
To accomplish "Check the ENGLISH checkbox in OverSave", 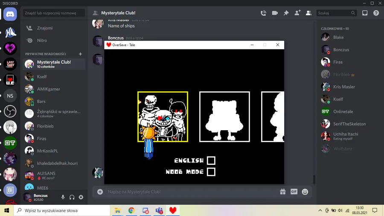I will pyautogui.click(x=211, y=161).
